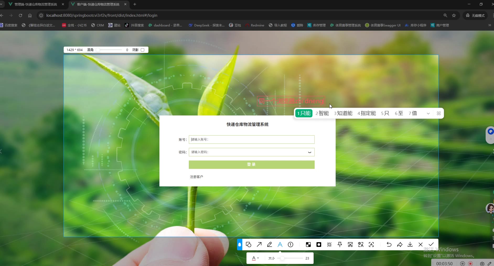Confirm screenshot with the checkmark
Viewport: 494px width, 266px height.
[431, 245]
